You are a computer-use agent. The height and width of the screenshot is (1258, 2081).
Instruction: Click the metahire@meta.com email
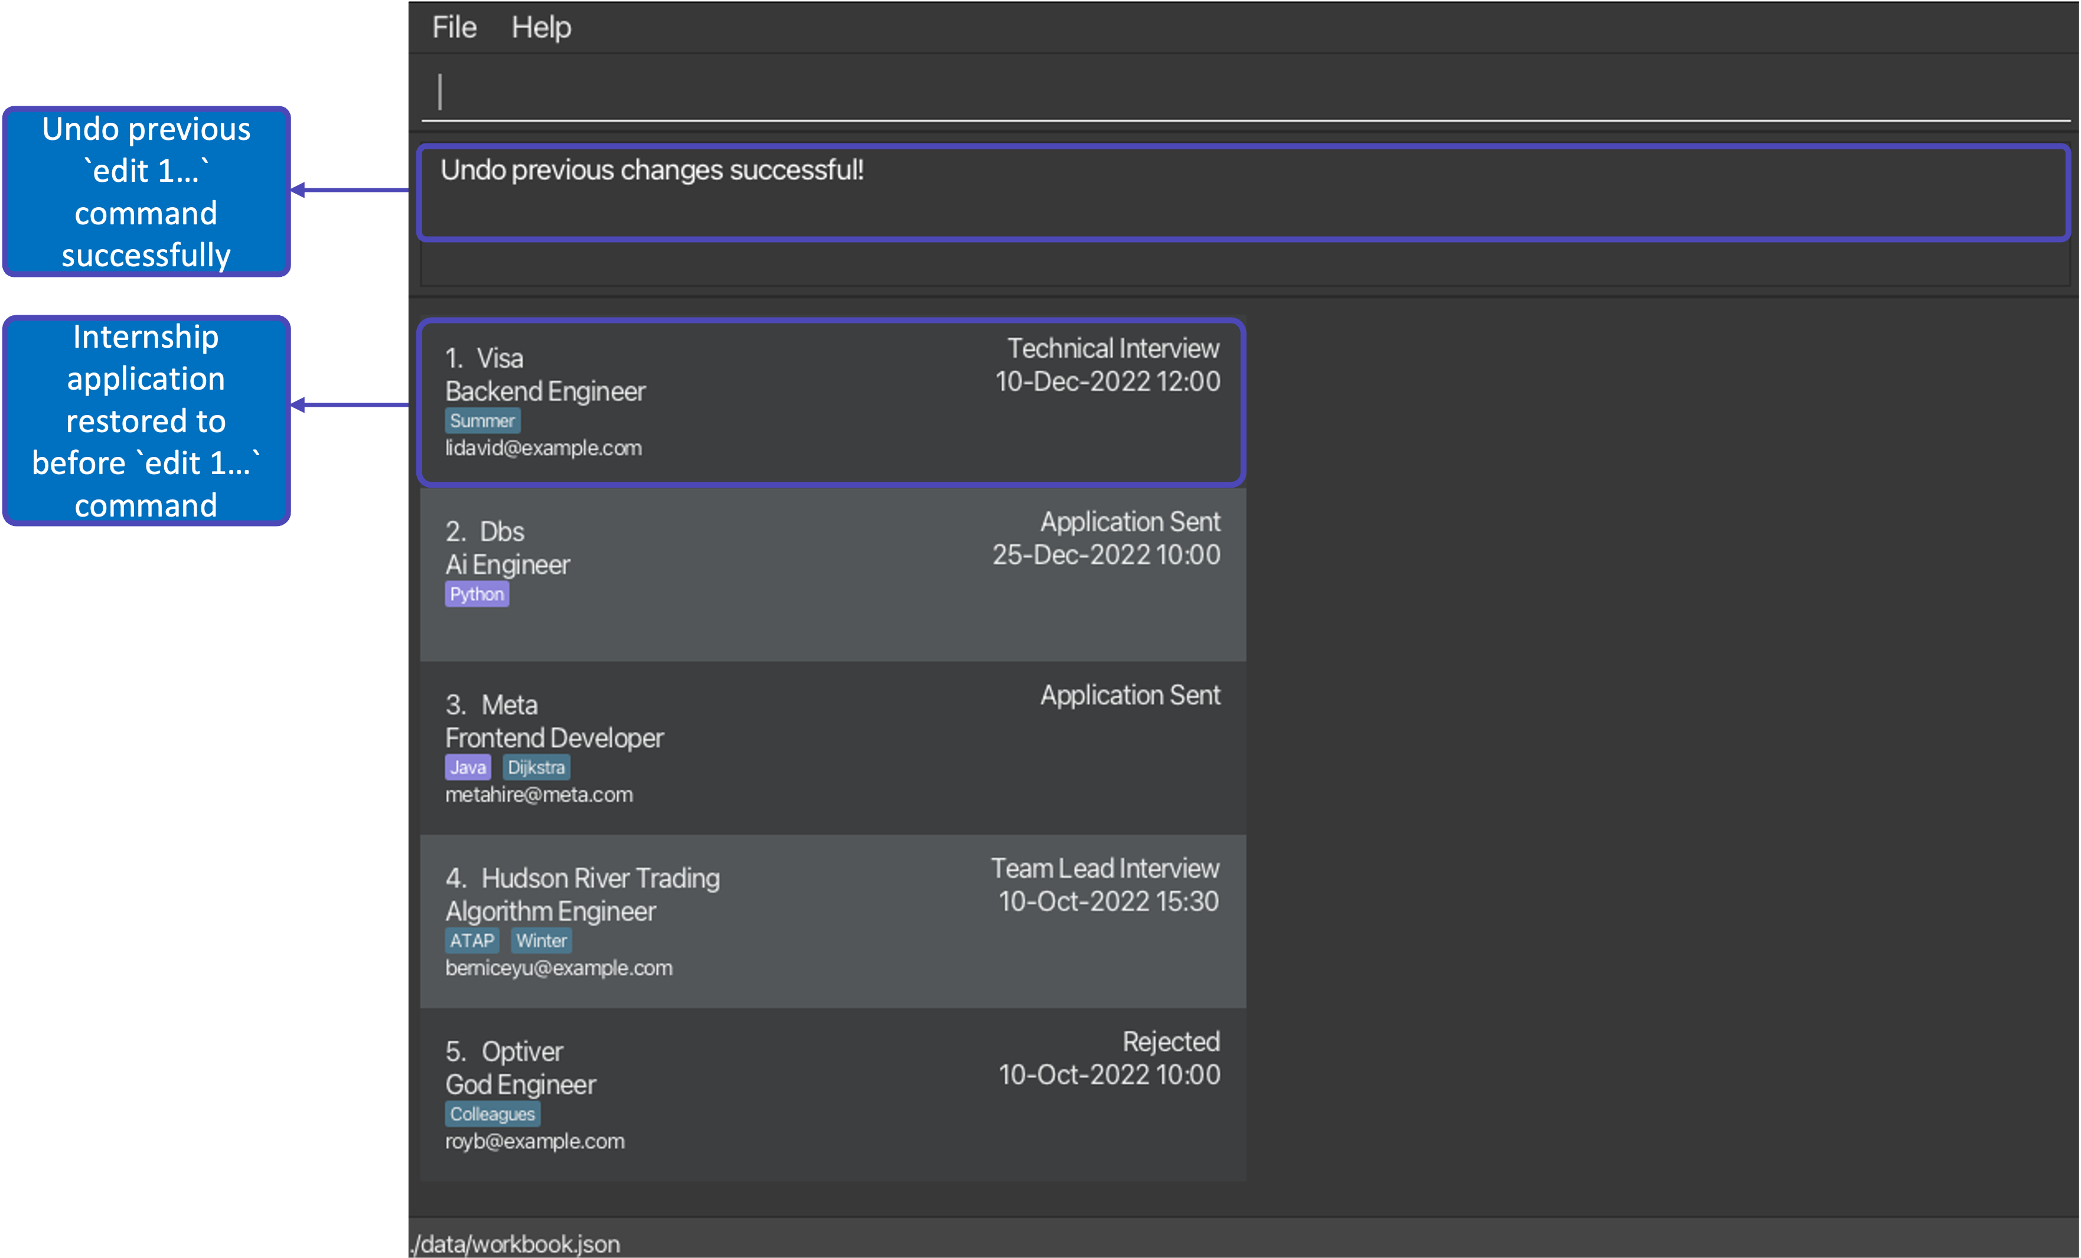(539, 795)
